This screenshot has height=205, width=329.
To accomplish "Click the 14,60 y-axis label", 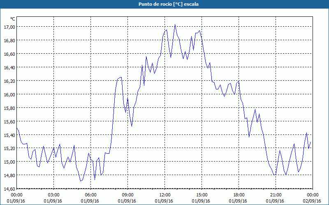I will 9,189.
